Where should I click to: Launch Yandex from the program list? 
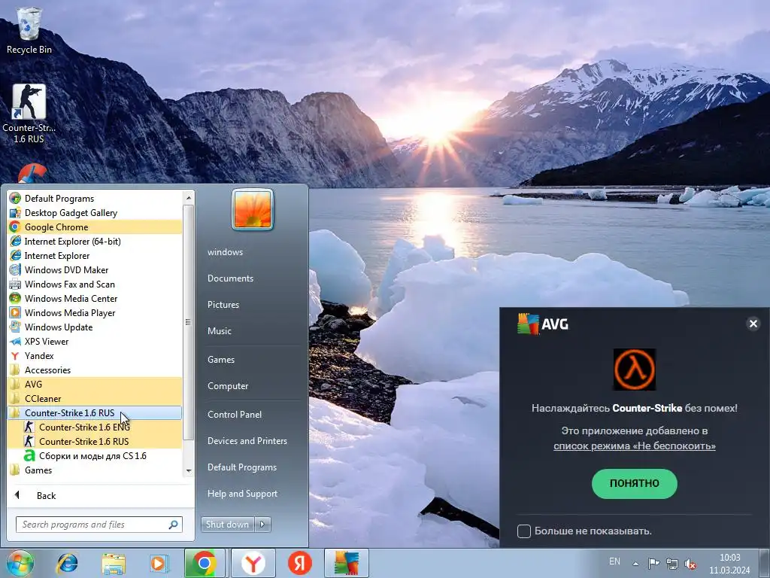click(x=95, y=355)
